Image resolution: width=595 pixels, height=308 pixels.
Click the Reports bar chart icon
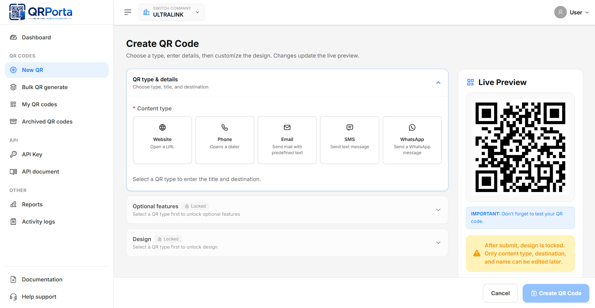[x=13, y=204]
